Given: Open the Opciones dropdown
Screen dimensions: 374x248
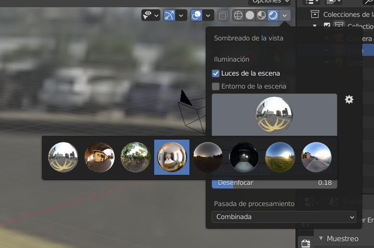Looking at the screenshot, I should (269, 2).
